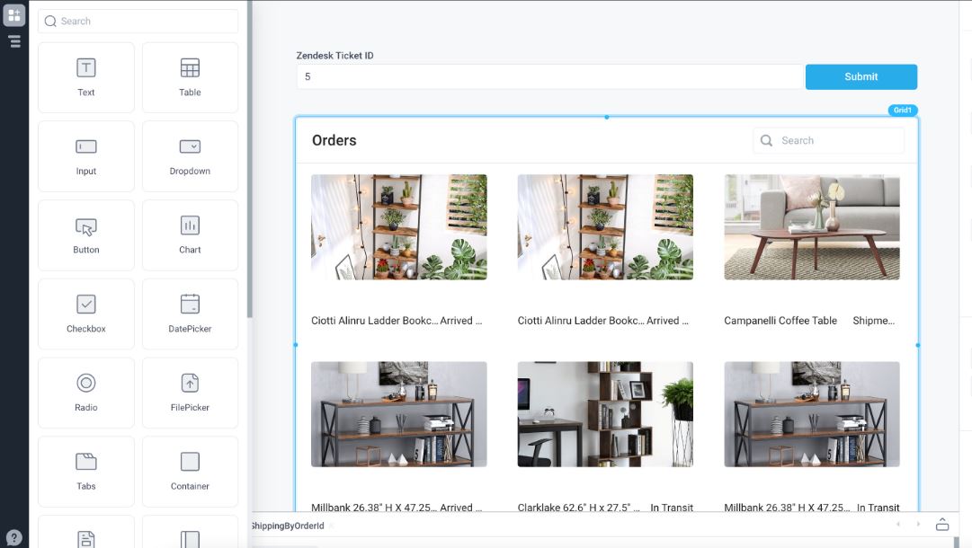
Task: Focus the Zendesk Ticket ID input
Action: coord(549,76)
